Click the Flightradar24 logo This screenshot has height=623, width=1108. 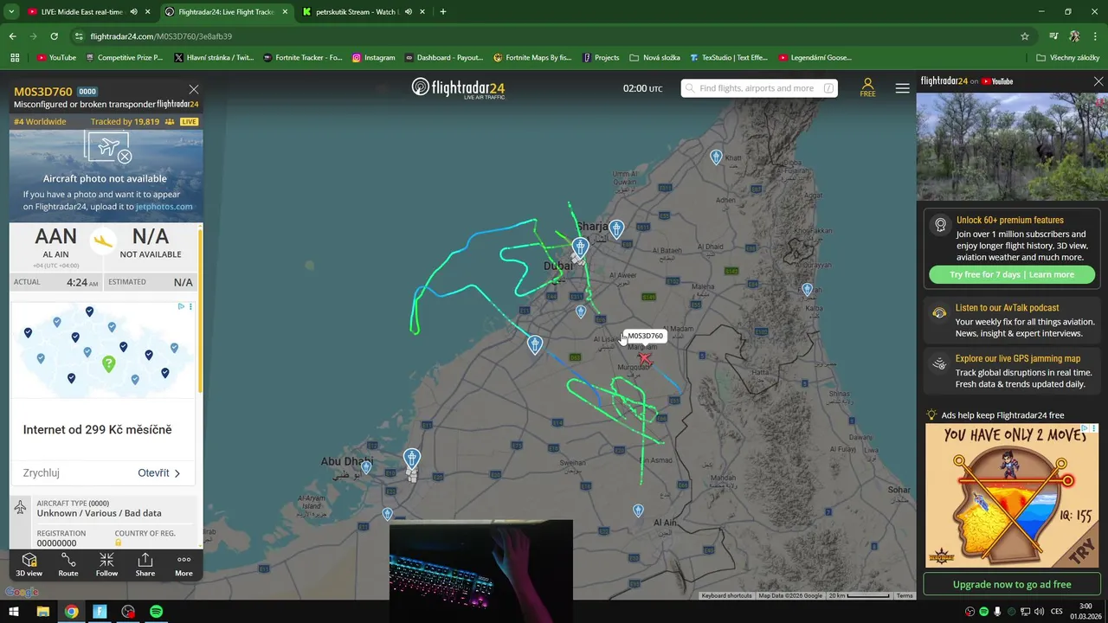pos(458,87)
